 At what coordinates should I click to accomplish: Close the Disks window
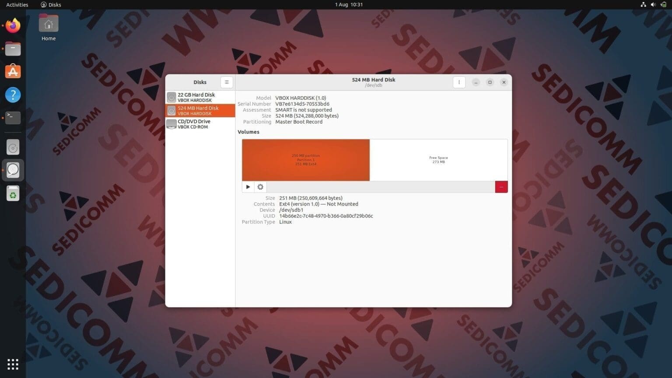click(504, 82)
